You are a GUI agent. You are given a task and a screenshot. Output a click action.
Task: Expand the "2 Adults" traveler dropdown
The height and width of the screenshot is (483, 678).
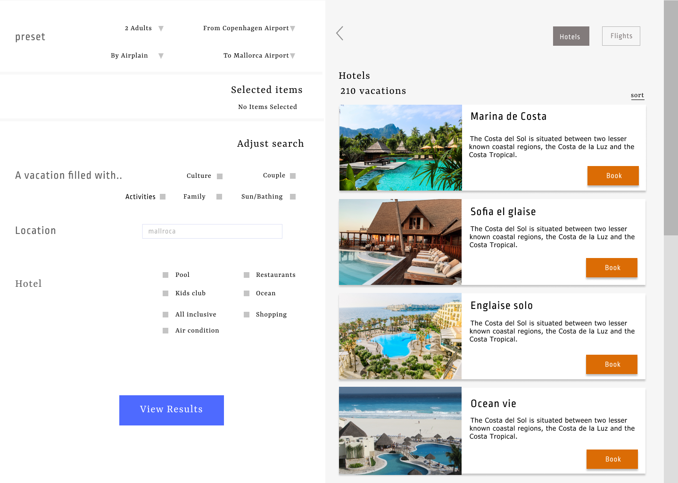(x=160, y=28)
